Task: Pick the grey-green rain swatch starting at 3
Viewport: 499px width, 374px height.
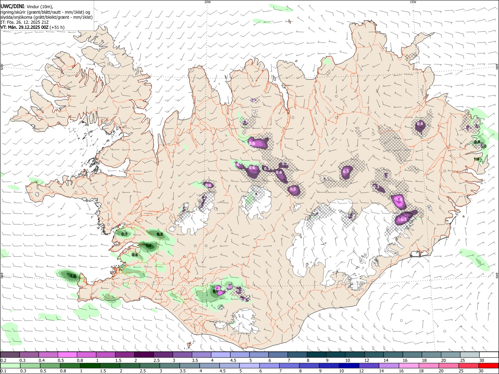Action: [170, 366]
